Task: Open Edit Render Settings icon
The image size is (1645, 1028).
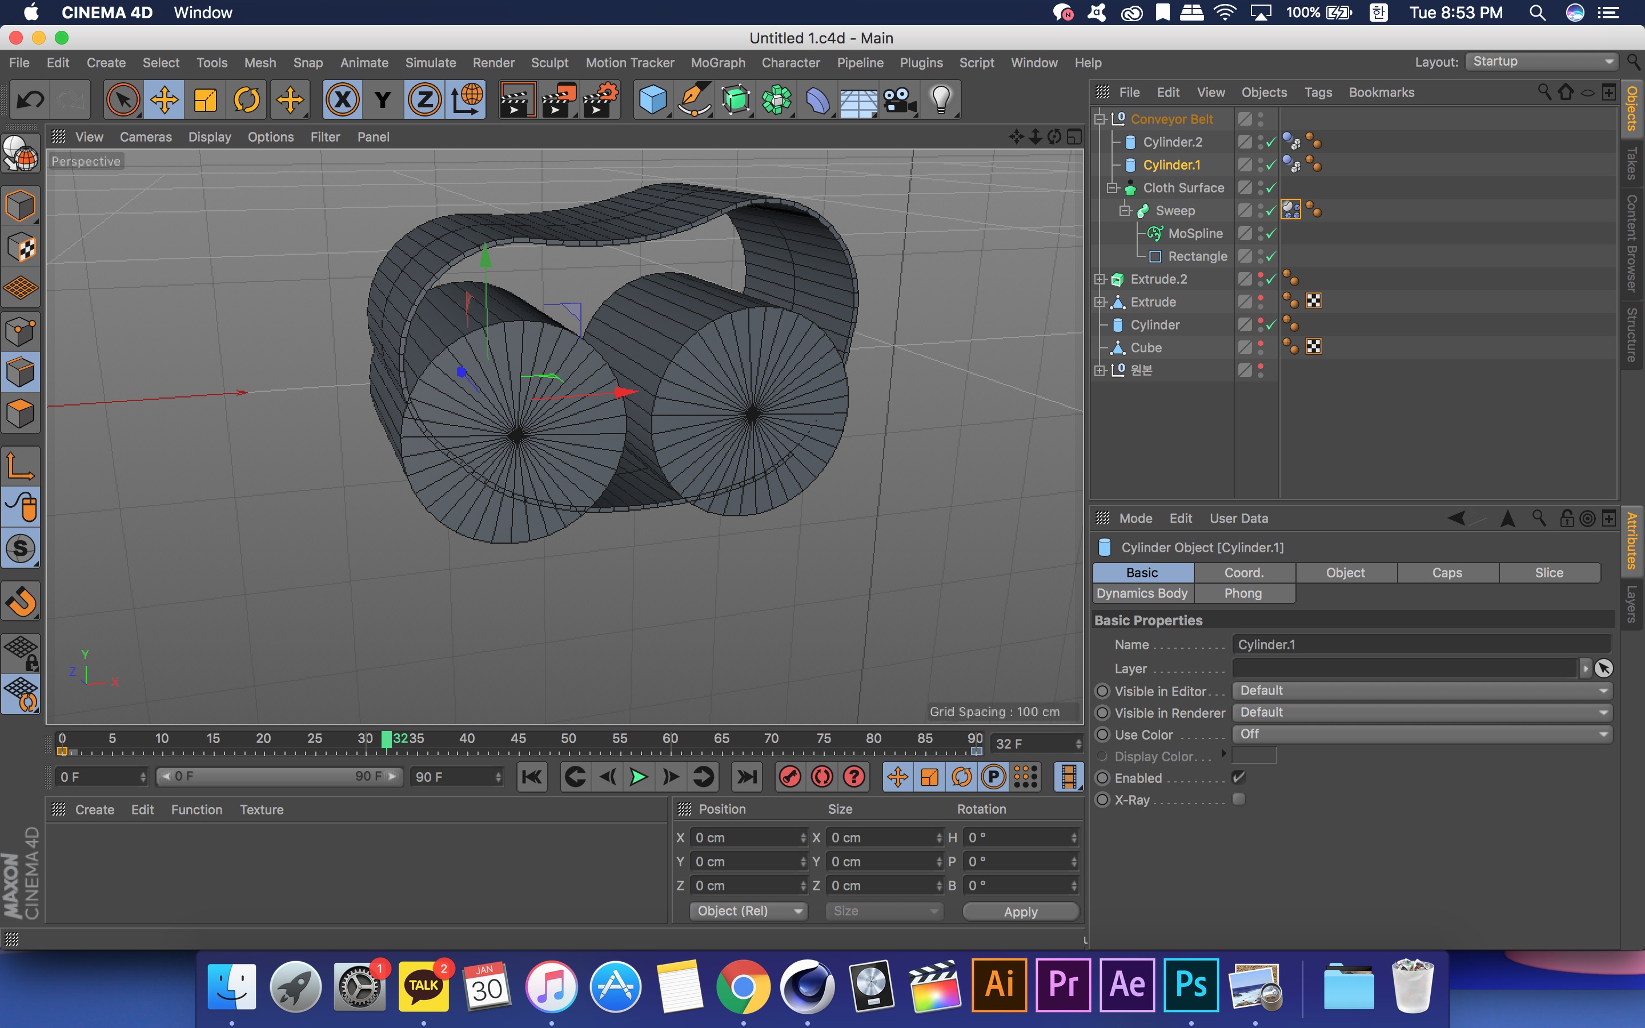Action: [x=600, y=100]
